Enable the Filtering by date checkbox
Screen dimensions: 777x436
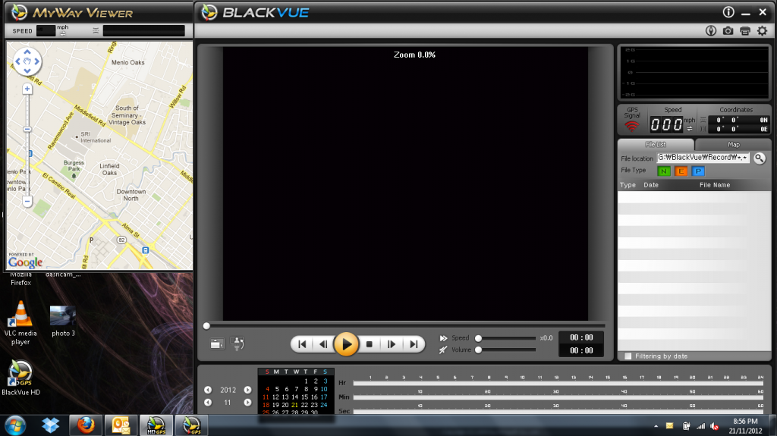tap(628, 356)
